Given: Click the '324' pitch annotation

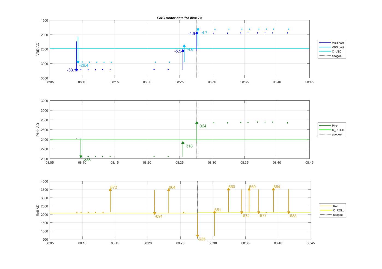Looking at the screenshot, I should click(x=203, y=126).
